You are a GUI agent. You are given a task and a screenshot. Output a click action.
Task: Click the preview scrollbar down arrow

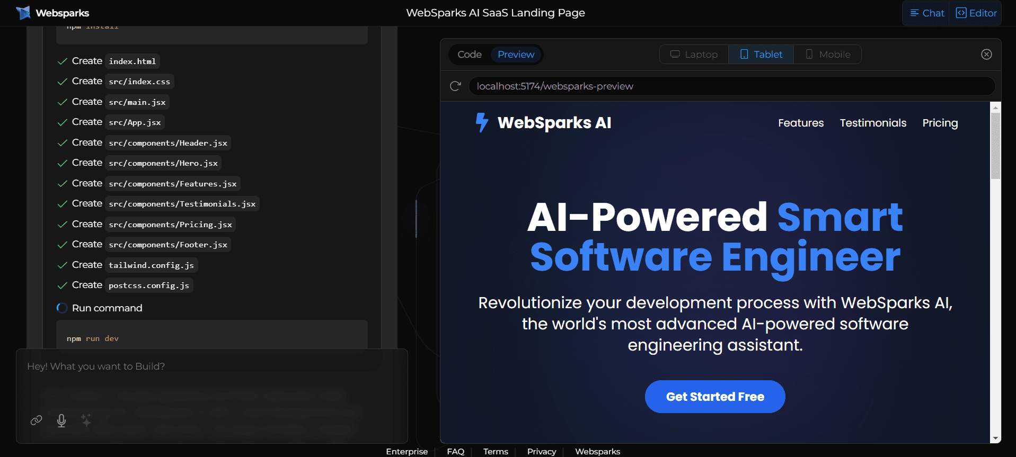point(995,438)
